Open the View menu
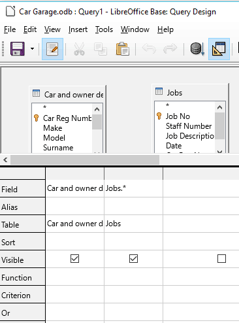239x323 pixels. 52,29
